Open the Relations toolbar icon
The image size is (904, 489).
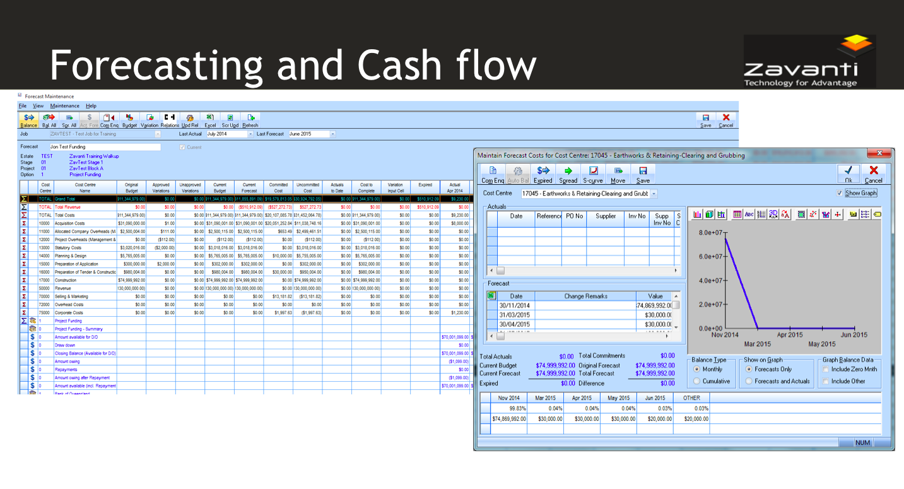point(170,121)
